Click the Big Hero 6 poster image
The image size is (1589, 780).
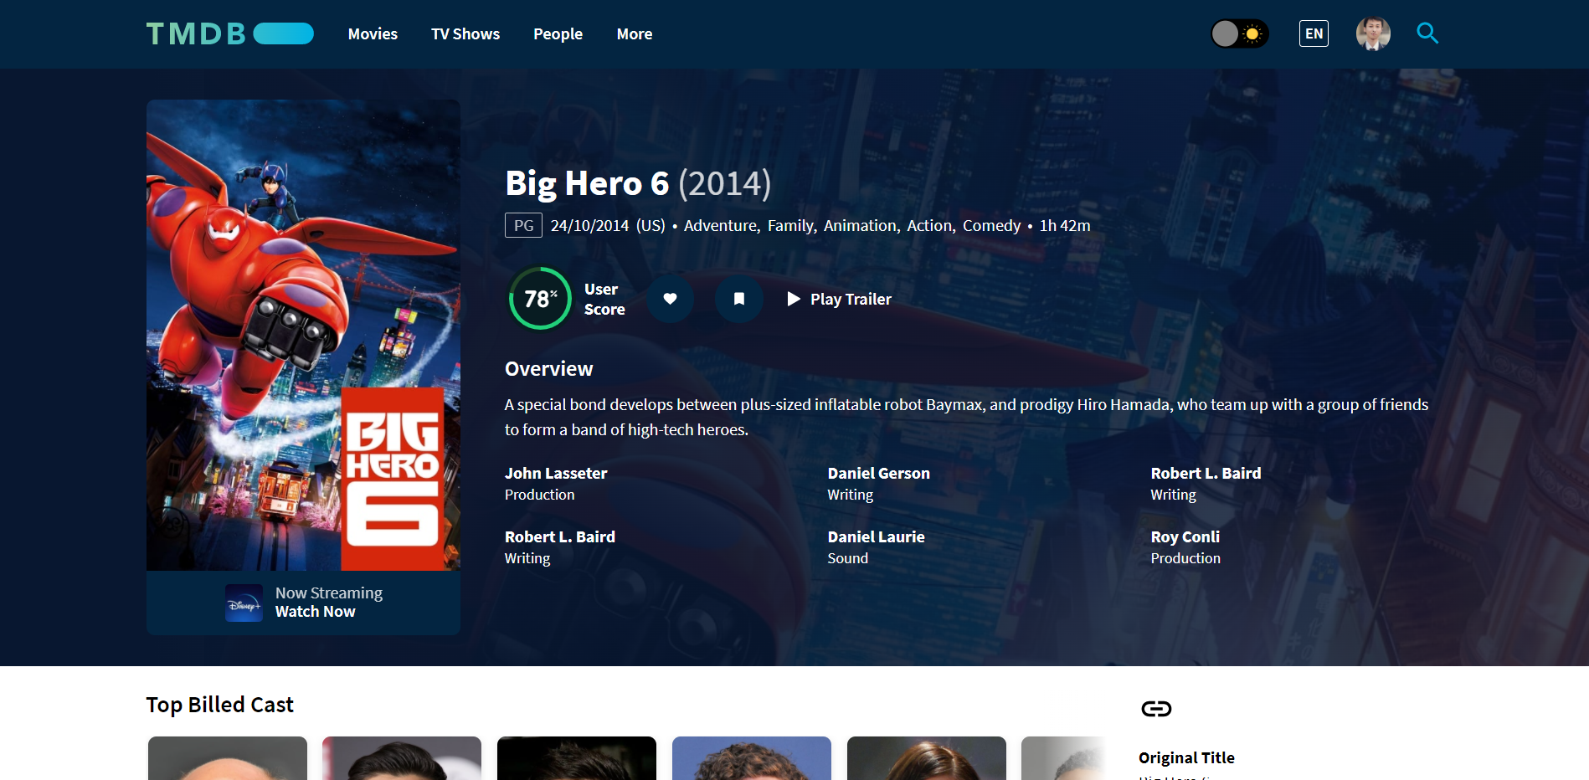[x=303, y=335]
